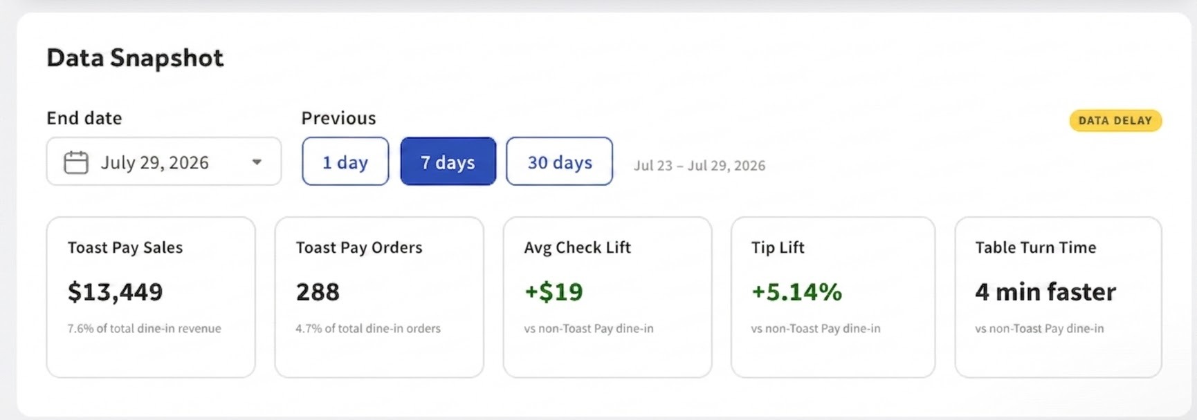Click the DATA DELAY badge
Image resolution: width=1197 pixels, height=420 pixels.
pos(1115,121)
